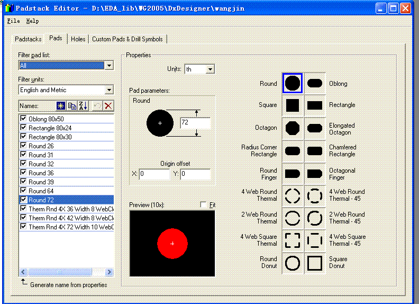419x304 pixels.
Task: Sort pad names with Z-A icon
Action: point(83,106)
